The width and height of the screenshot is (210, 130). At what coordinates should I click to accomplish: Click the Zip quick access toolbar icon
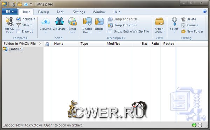13,4
